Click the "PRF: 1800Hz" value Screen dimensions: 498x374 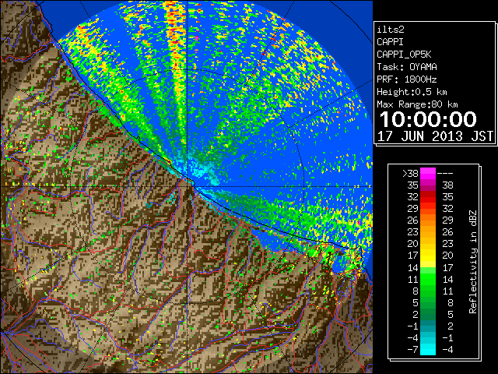407,79
